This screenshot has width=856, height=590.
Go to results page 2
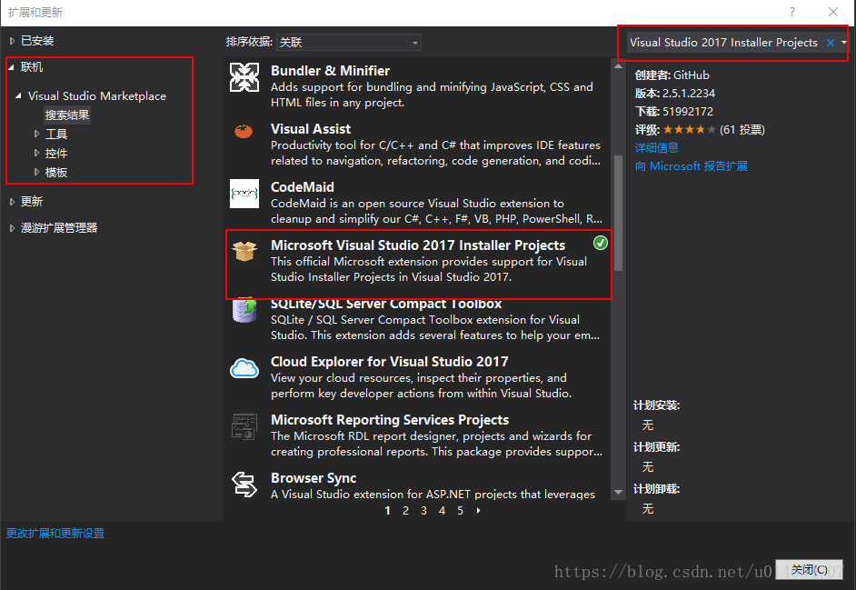pyautogui.click(x=405, y=511)
